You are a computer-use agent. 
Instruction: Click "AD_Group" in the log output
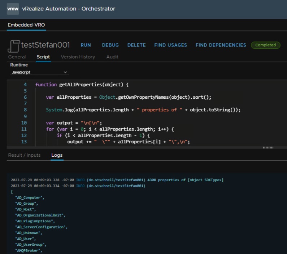pos(27,204)
